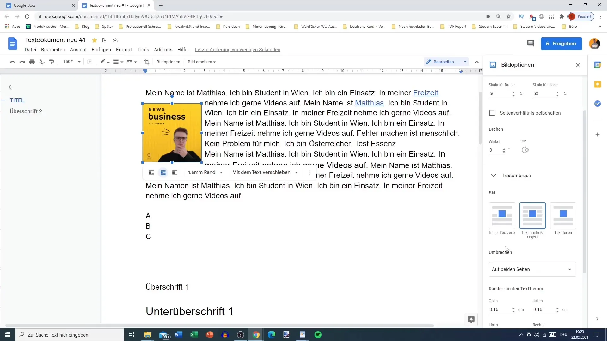Image resolution: width=607 pixels, height=341 pixels.
Task: Click the left-align image position icon
Action: point(151,172)
